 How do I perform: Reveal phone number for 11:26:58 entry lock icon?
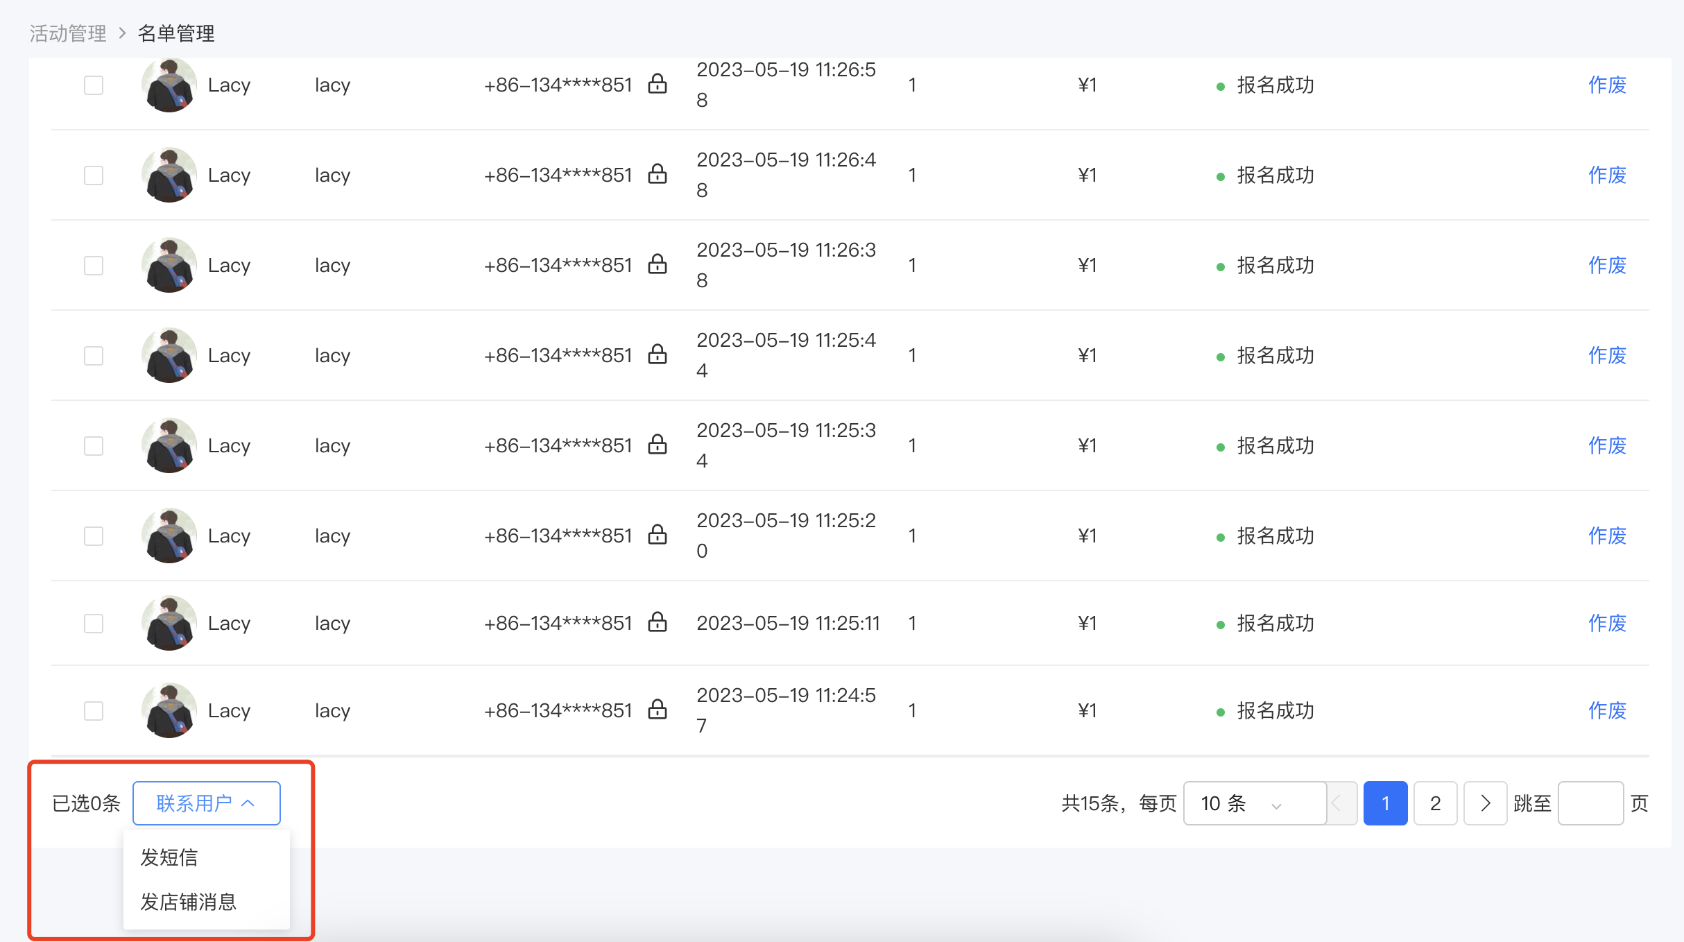point(657,84)
